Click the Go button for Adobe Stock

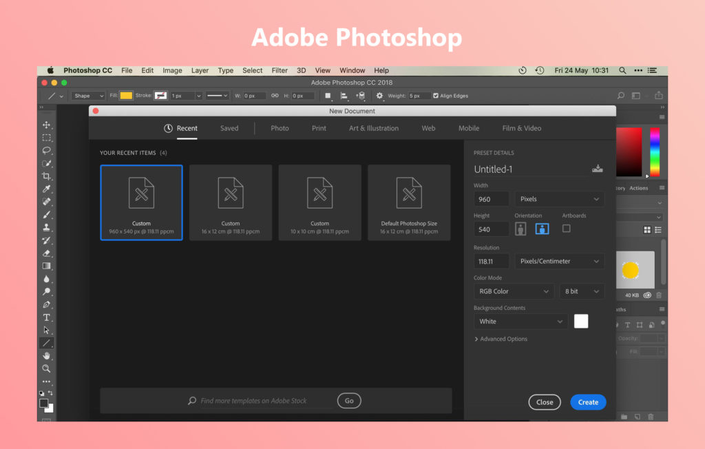click(349, 400)
